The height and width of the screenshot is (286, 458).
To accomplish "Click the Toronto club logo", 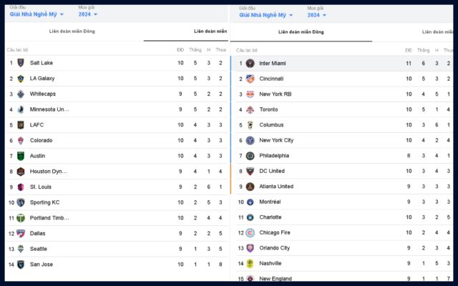I will (x=250, y=109).
